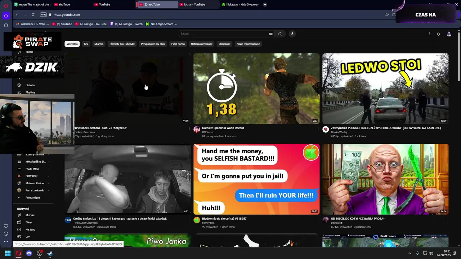The height and width of the screenshot is (259, 461).
Task: Click the address bar URL www.youtube.com
Action: pyautogui.click(x=67, y=15)
